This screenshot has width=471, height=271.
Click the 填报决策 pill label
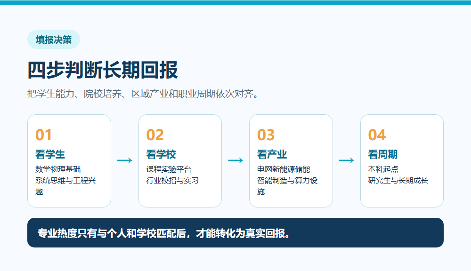54,40
